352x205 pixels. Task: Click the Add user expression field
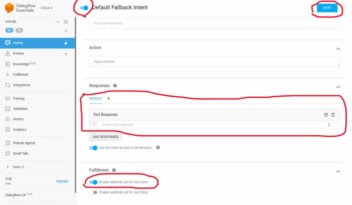coord(214,23)
